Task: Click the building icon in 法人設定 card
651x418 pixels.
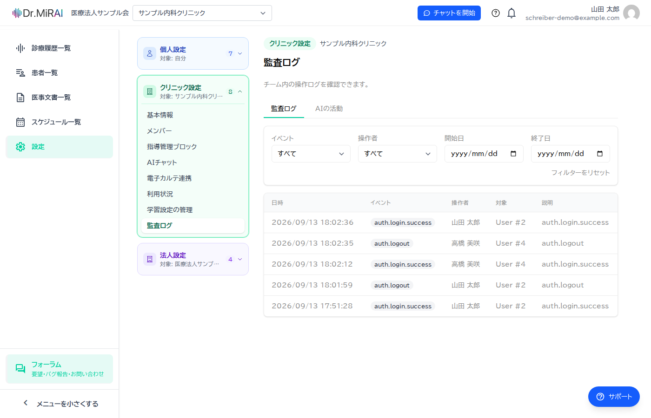Action: [x=150, y=259]
